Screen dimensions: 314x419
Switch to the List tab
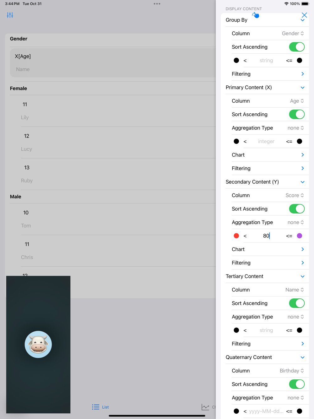(100, 407)
